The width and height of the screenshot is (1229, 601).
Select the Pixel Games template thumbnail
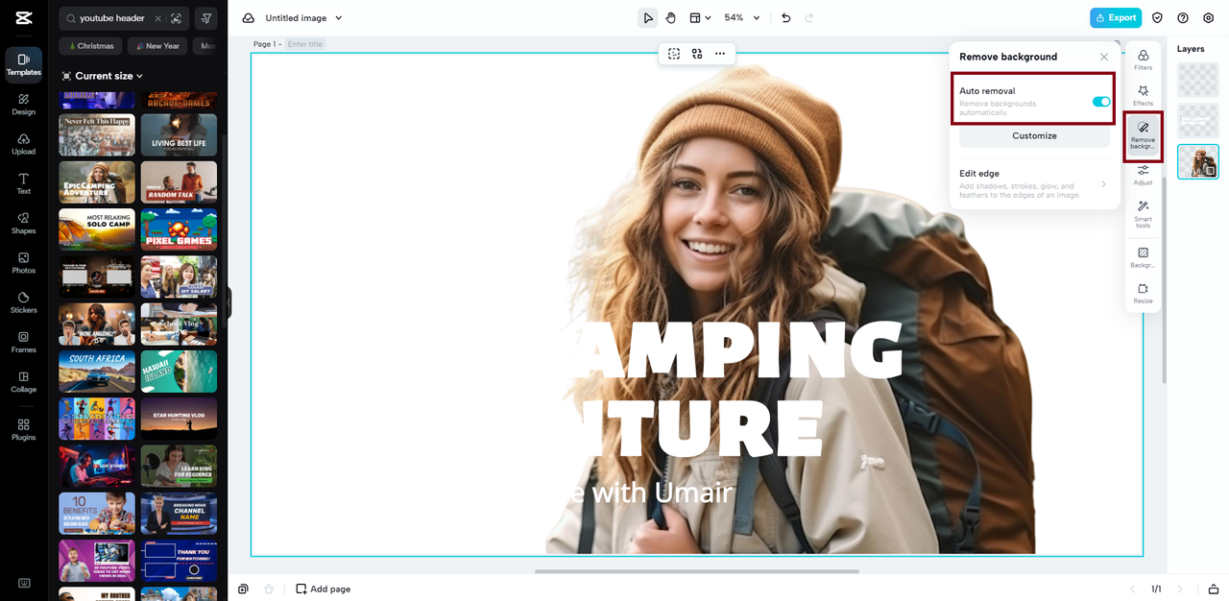[x=179, y=230]
